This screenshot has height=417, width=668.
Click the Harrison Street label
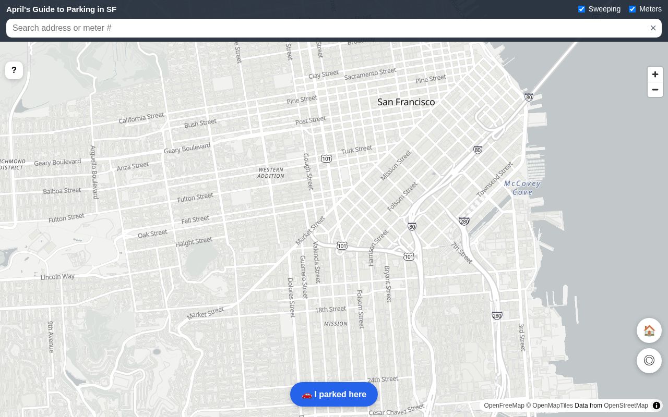pos(378,248)
